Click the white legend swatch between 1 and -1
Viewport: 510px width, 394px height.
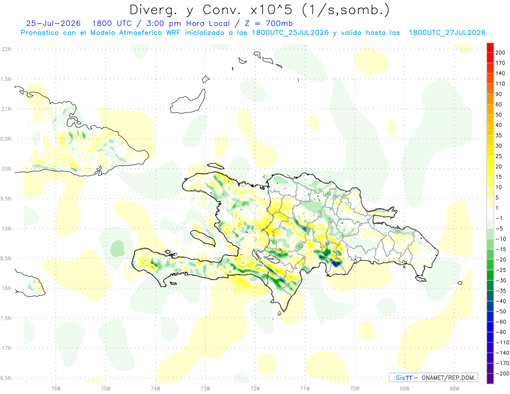(490, 213)
